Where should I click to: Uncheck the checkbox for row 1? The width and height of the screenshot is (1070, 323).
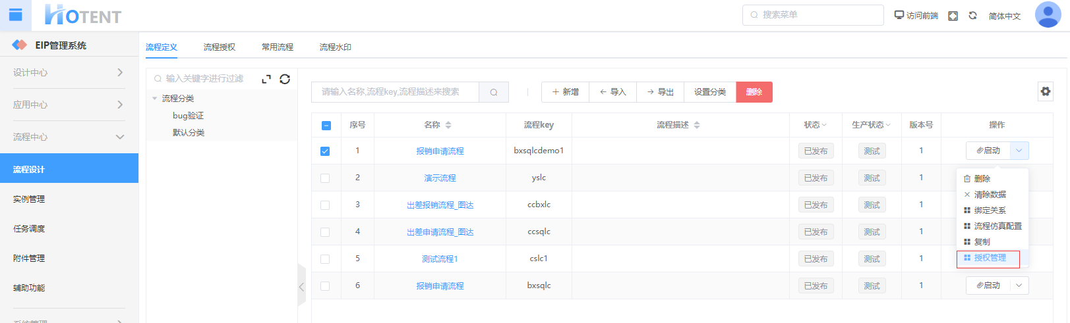[x=325, y=151]
